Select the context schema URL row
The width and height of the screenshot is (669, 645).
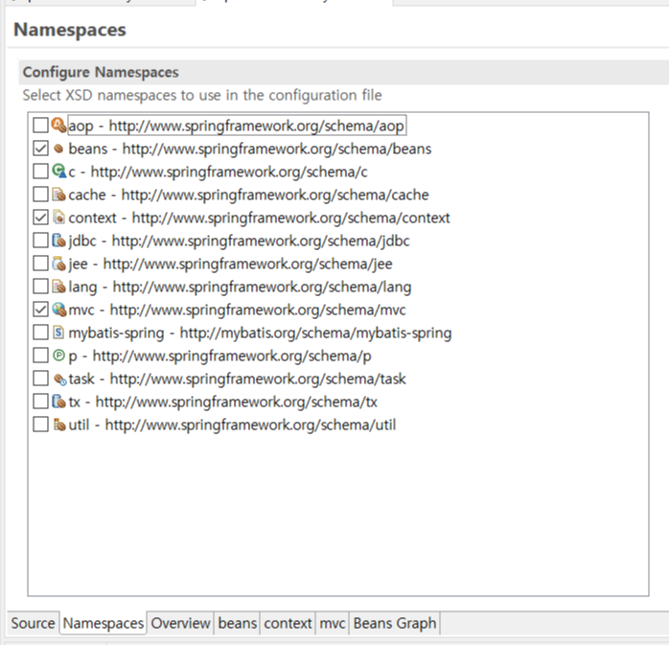[x=259, y=218]
